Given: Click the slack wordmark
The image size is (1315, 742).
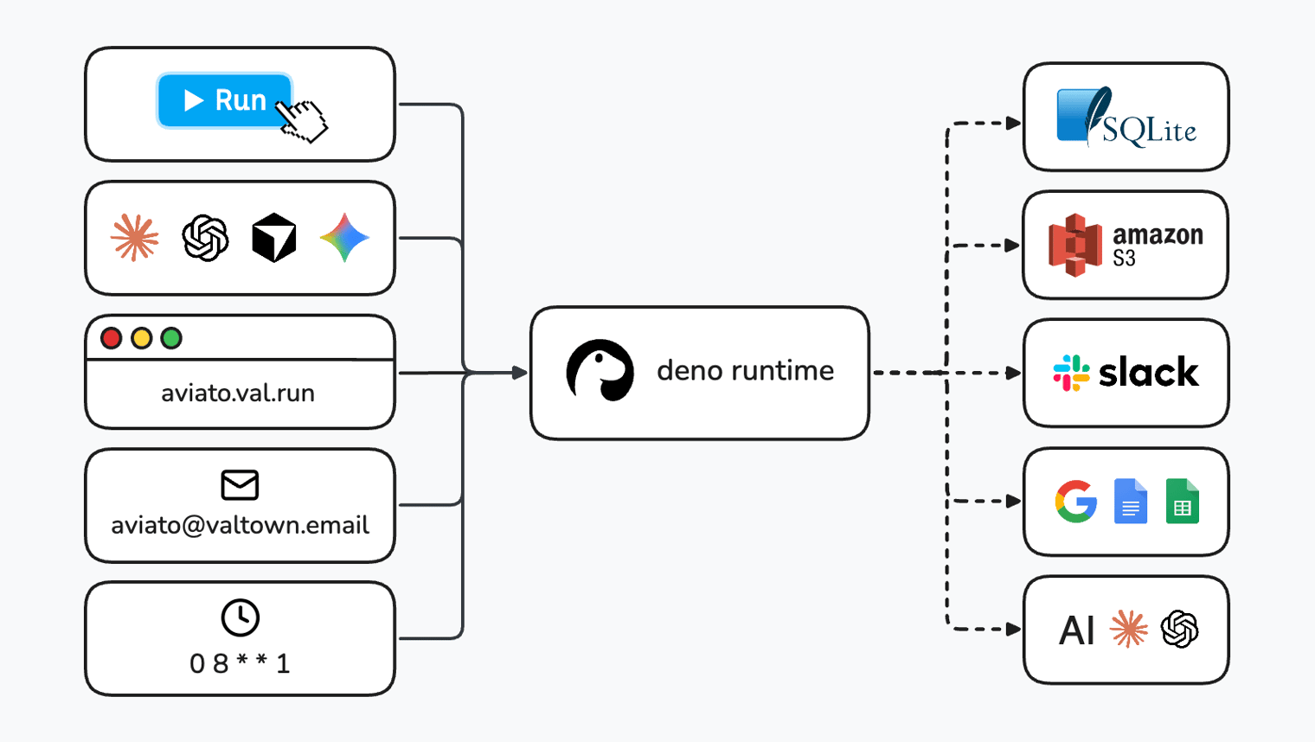Looking at the screenshot, I should coord(1148,373).
